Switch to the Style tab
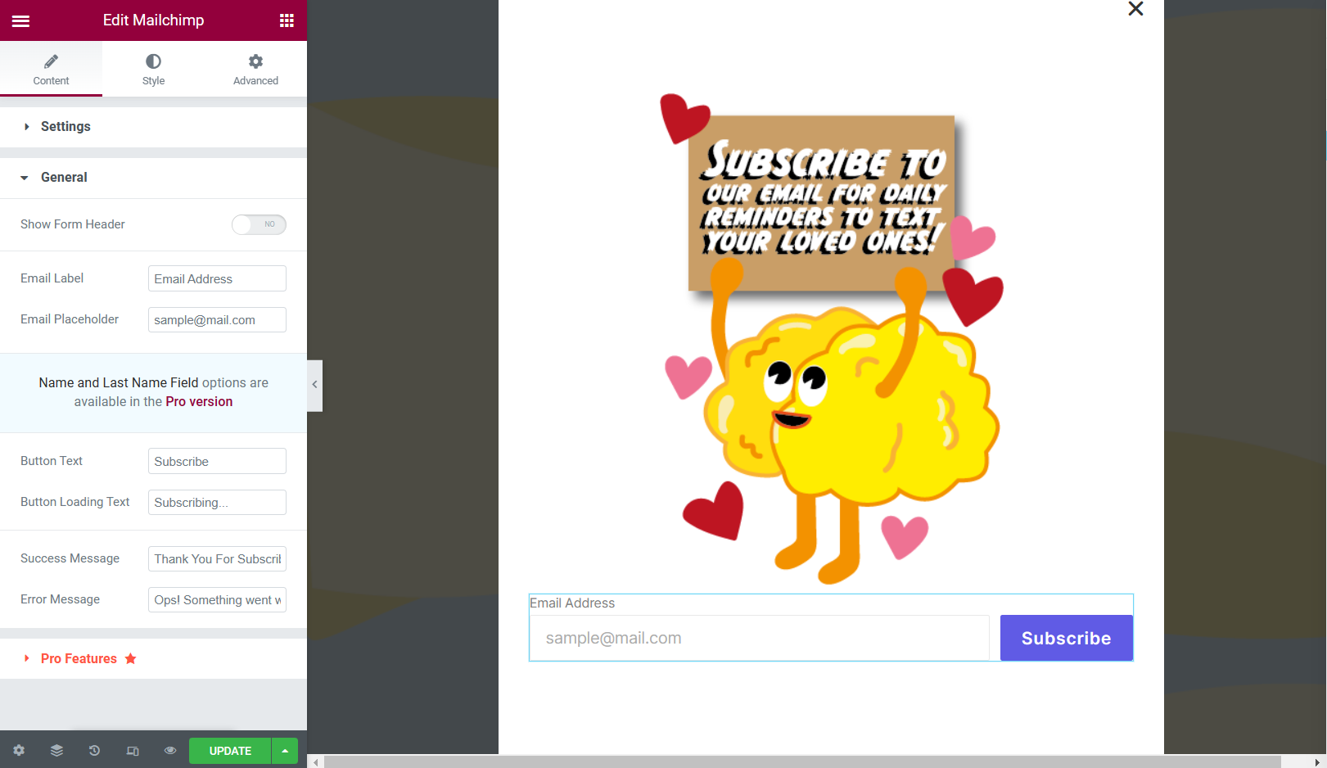This screenshot has width=1327, height=768. point(153,69)
